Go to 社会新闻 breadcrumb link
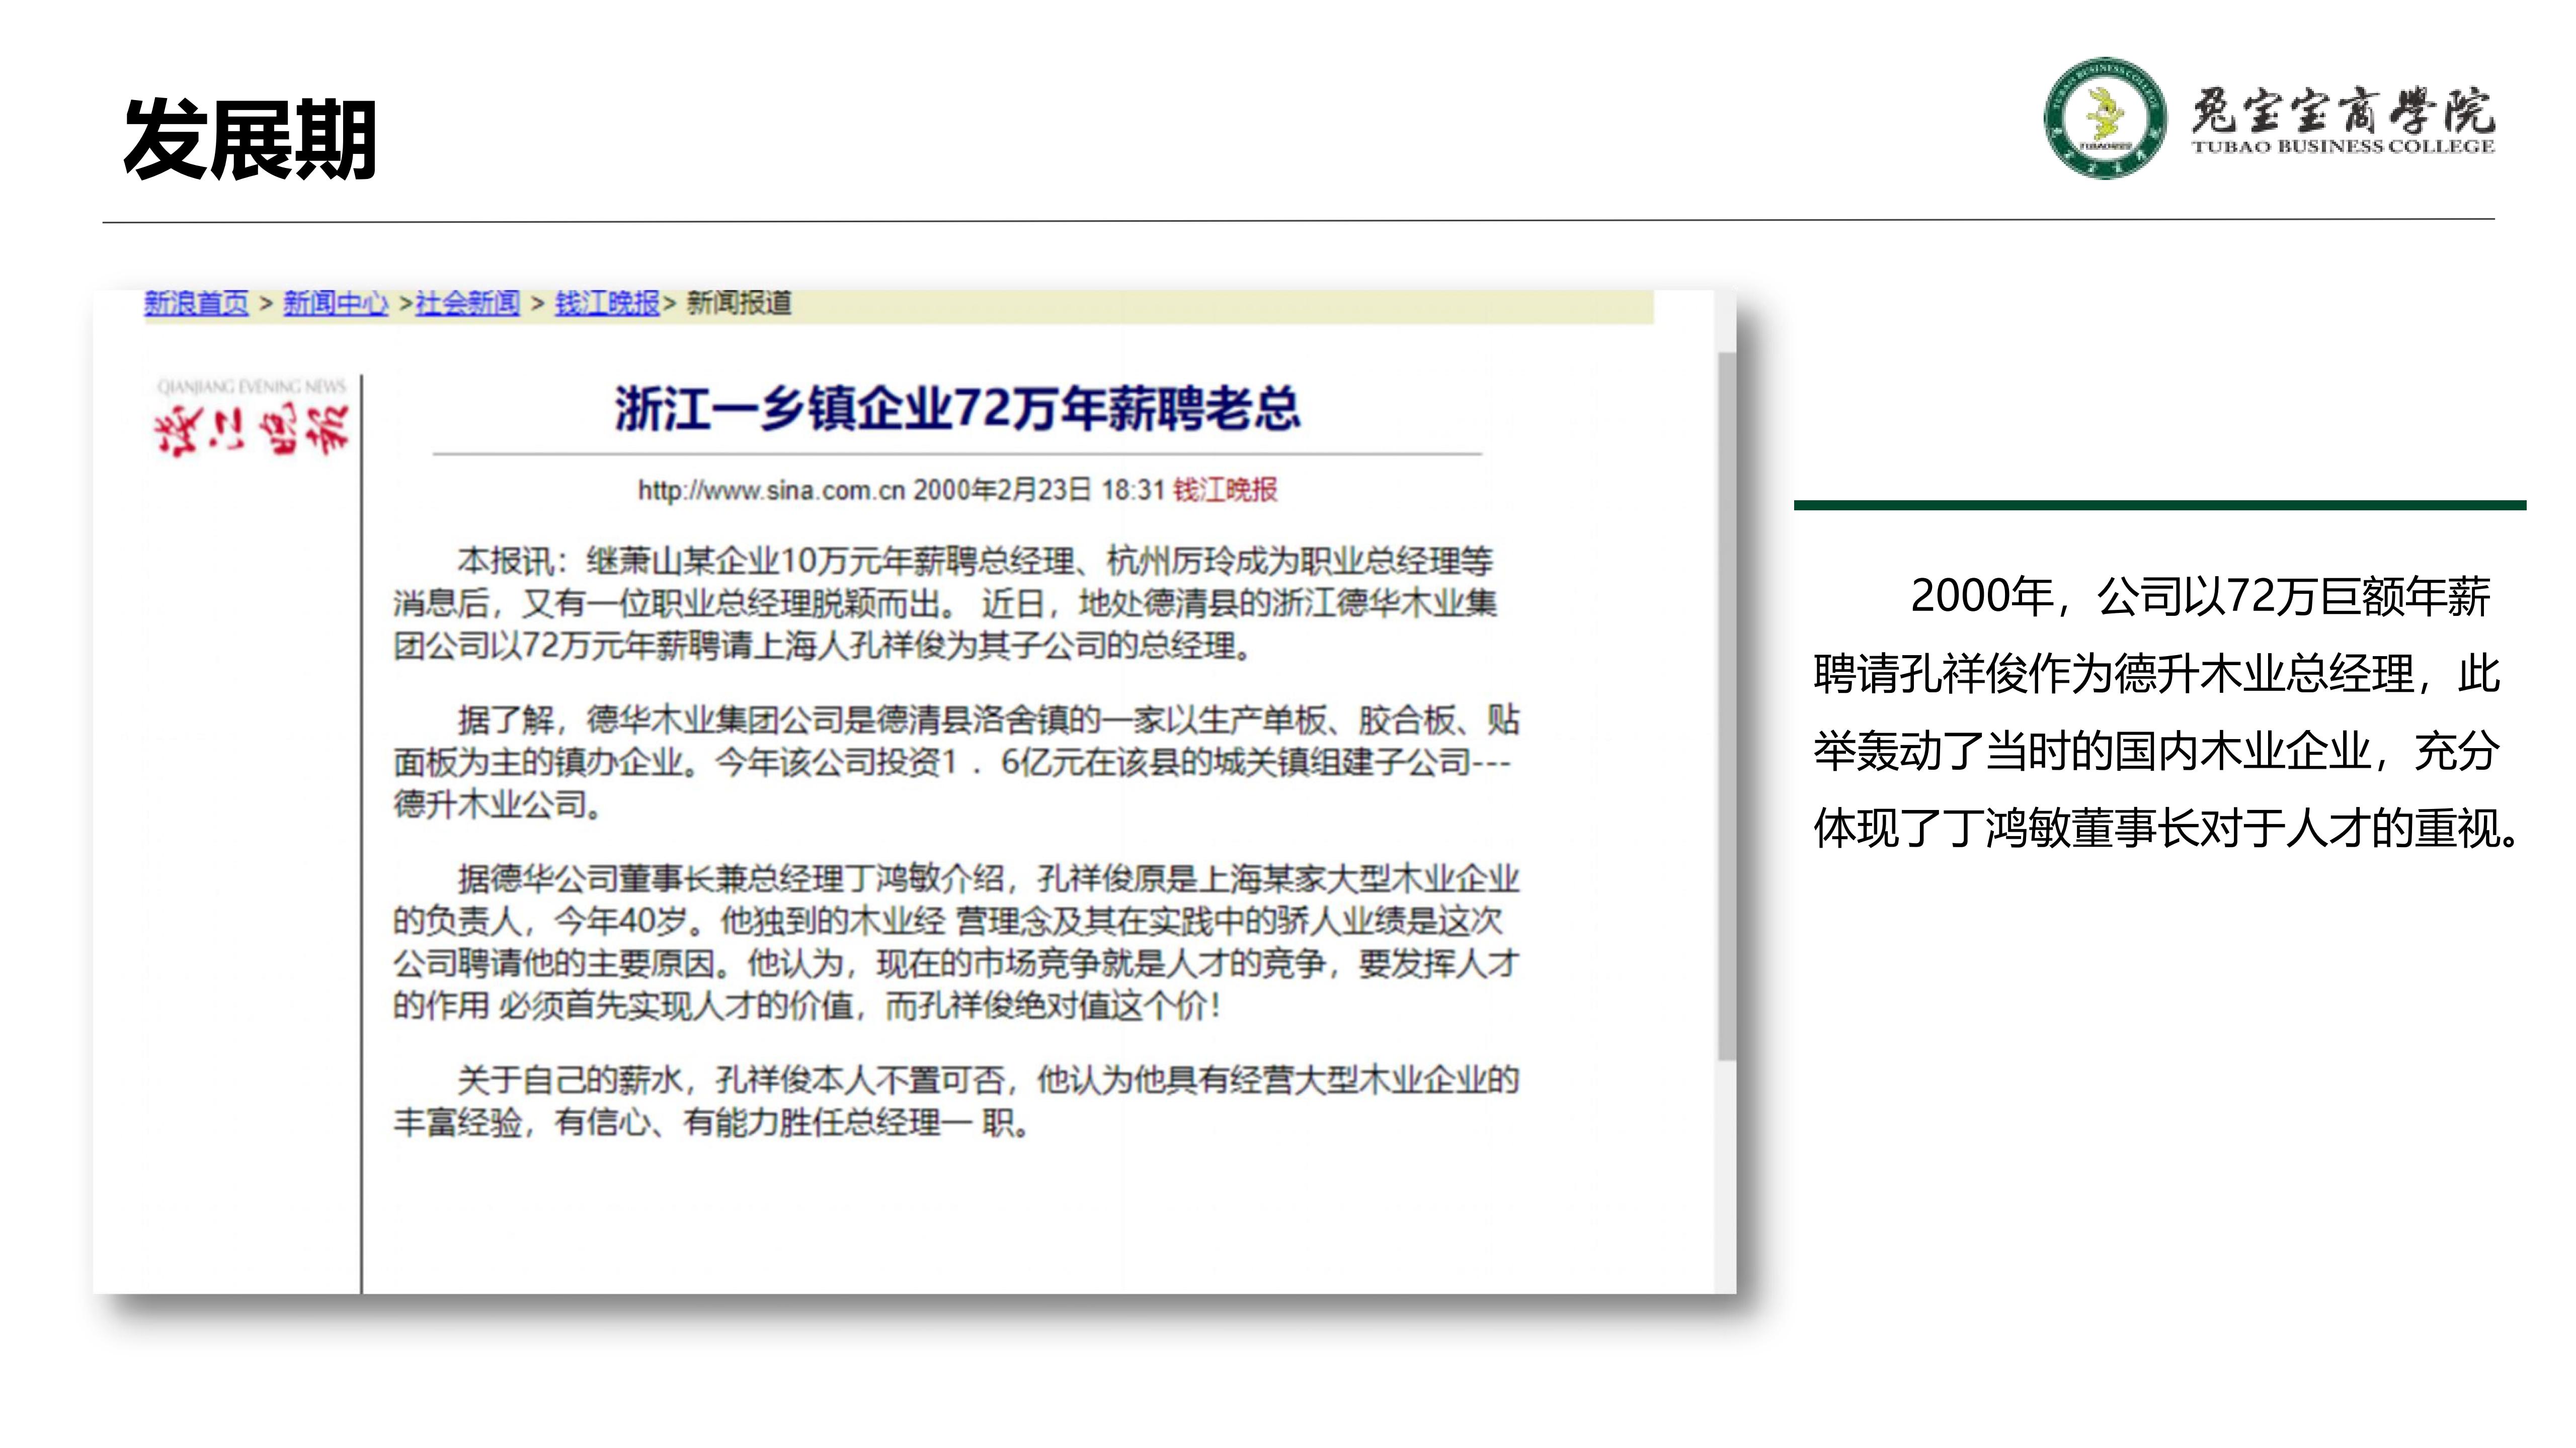This screenshot has height=1448, width=2576. [467, 303]
